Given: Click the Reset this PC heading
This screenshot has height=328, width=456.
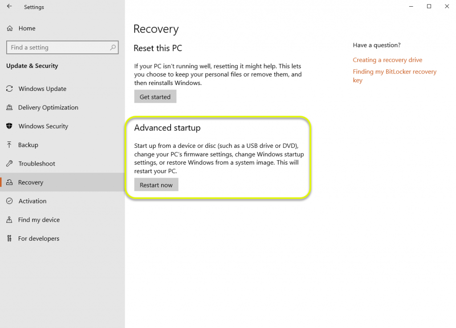Looking at the screenshot, I should coord(158,48).
